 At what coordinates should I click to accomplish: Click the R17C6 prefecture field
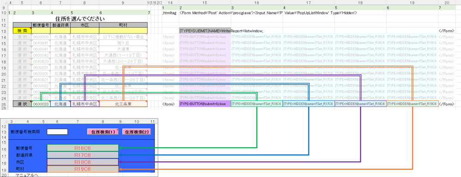tap(83, 155)
